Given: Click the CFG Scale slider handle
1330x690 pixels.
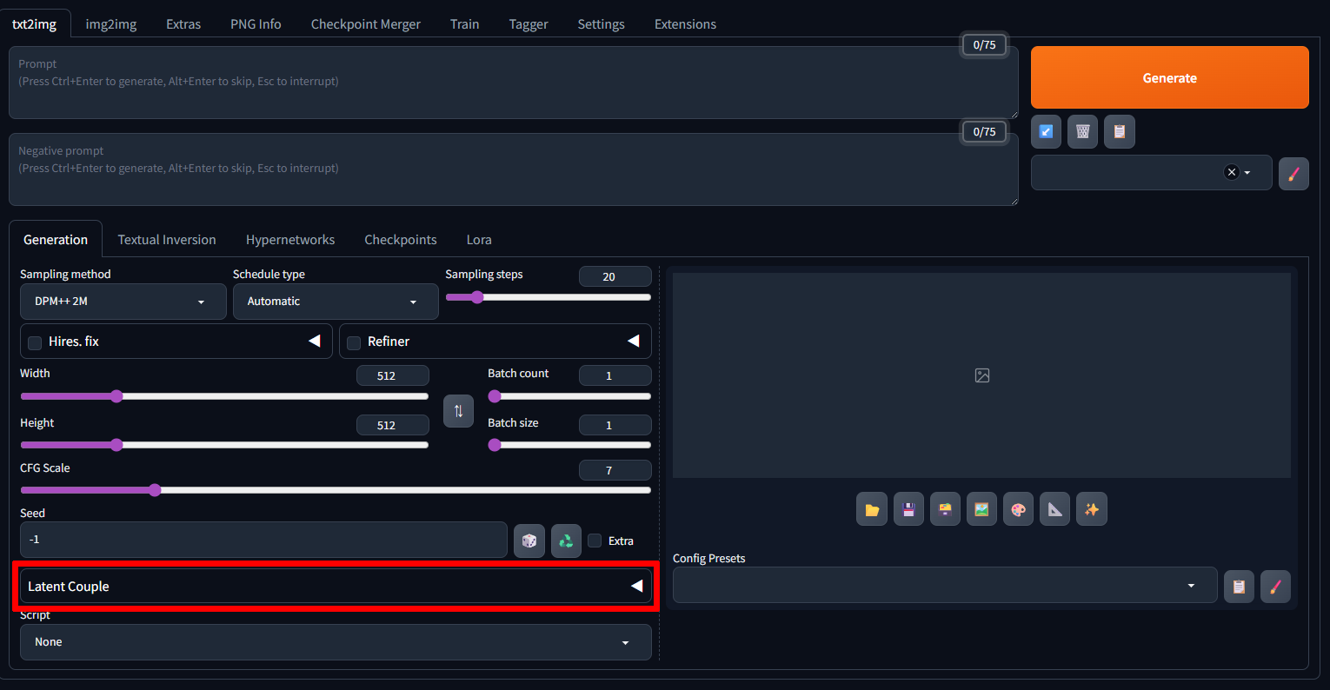Looking at the screenshot, I should 155,490.
